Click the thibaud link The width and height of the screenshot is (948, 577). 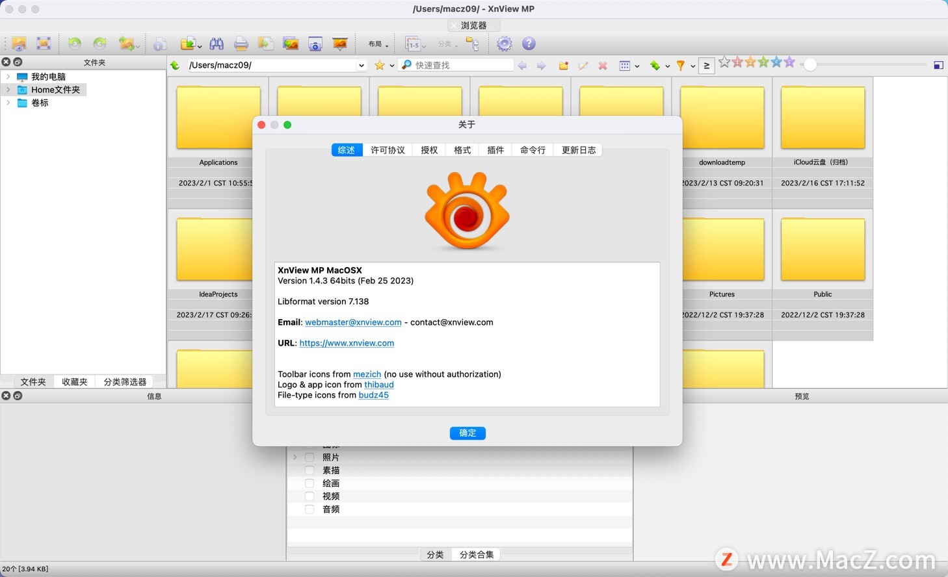[379, 385]
